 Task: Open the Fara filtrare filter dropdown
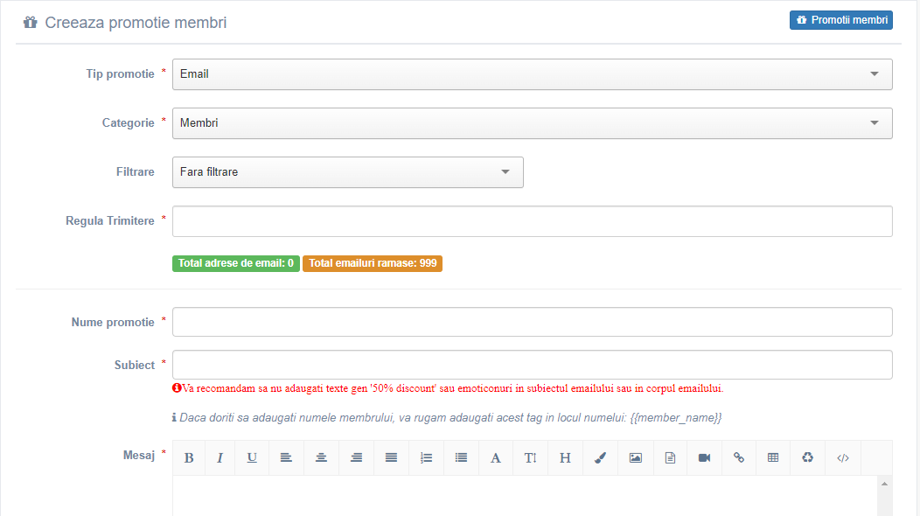(x=348, y=172)
